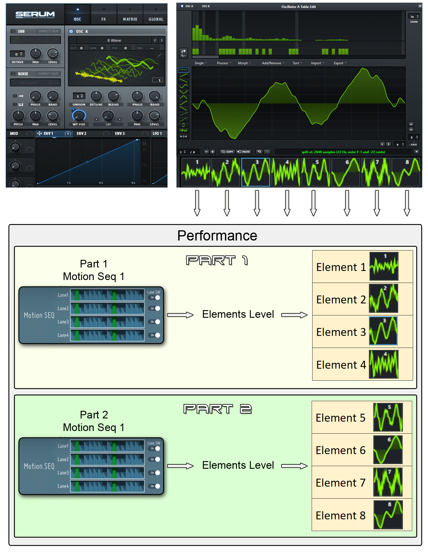Select the concave valley curve shape tool
Viewport: 428px width, 553px height.
click(x=183, y=92)
